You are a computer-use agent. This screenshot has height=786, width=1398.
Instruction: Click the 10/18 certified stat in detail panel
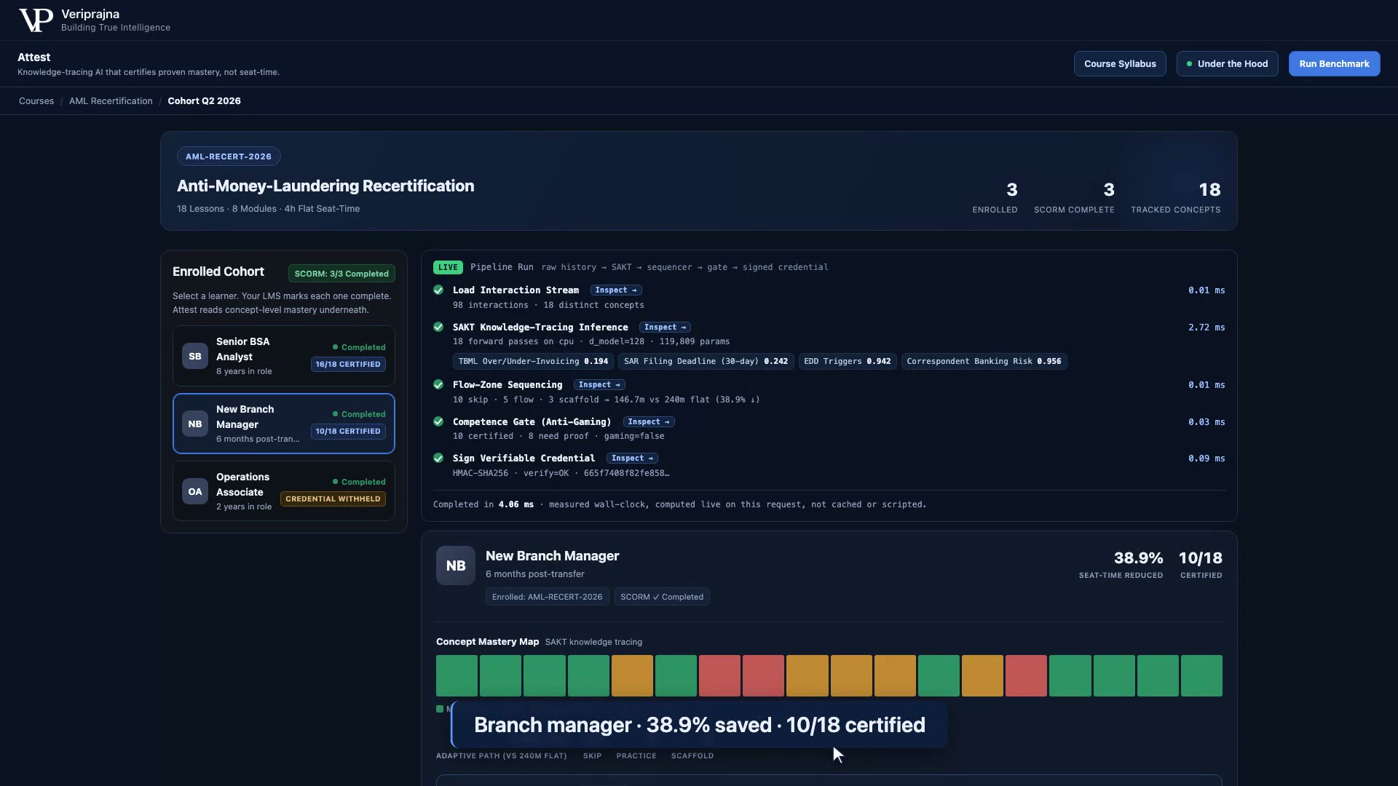(1201, 565)
